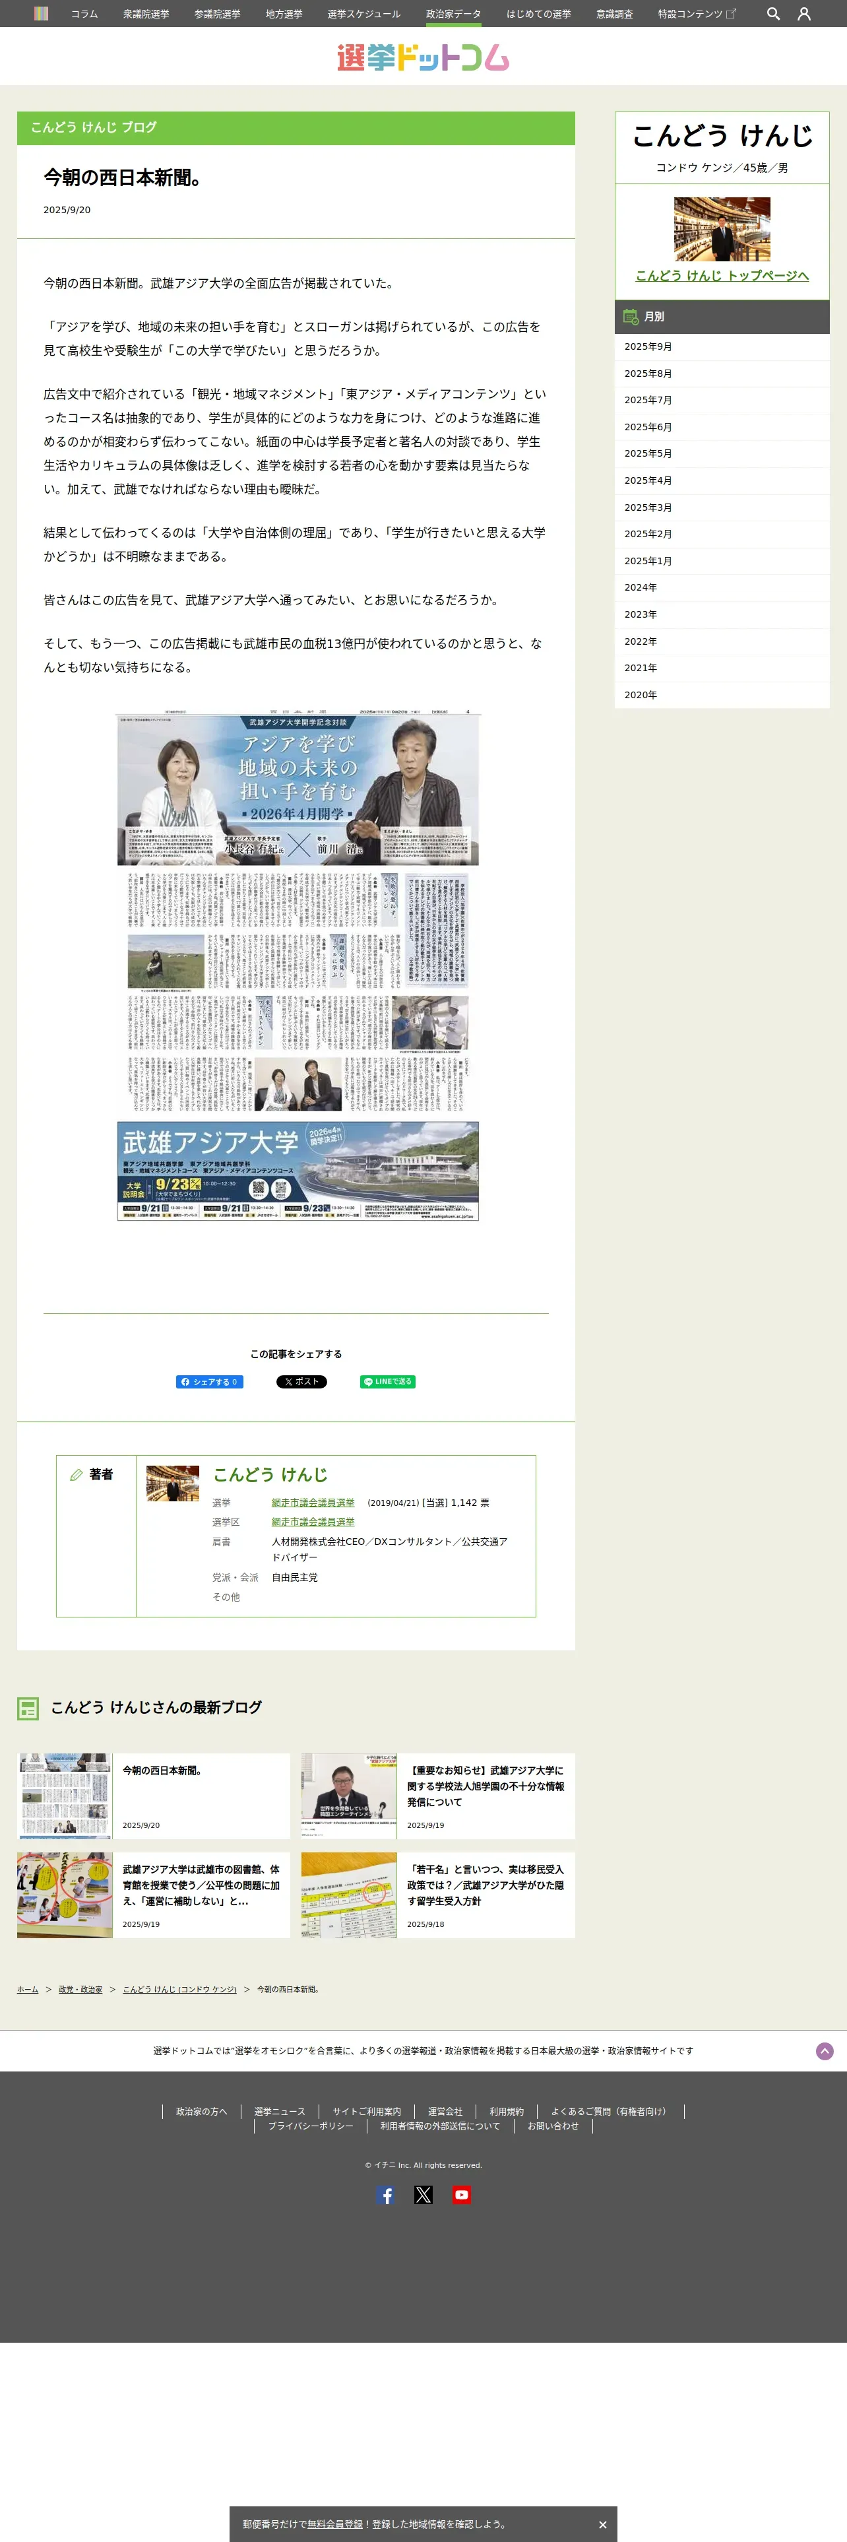
Task: Select the 政治家データ menu item
Action: click(454, 14)
